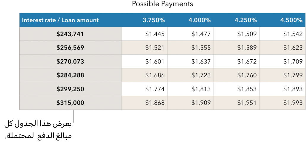Click the $256,569 row header cell
The image size is (306, 142).
tap(70, 48)
